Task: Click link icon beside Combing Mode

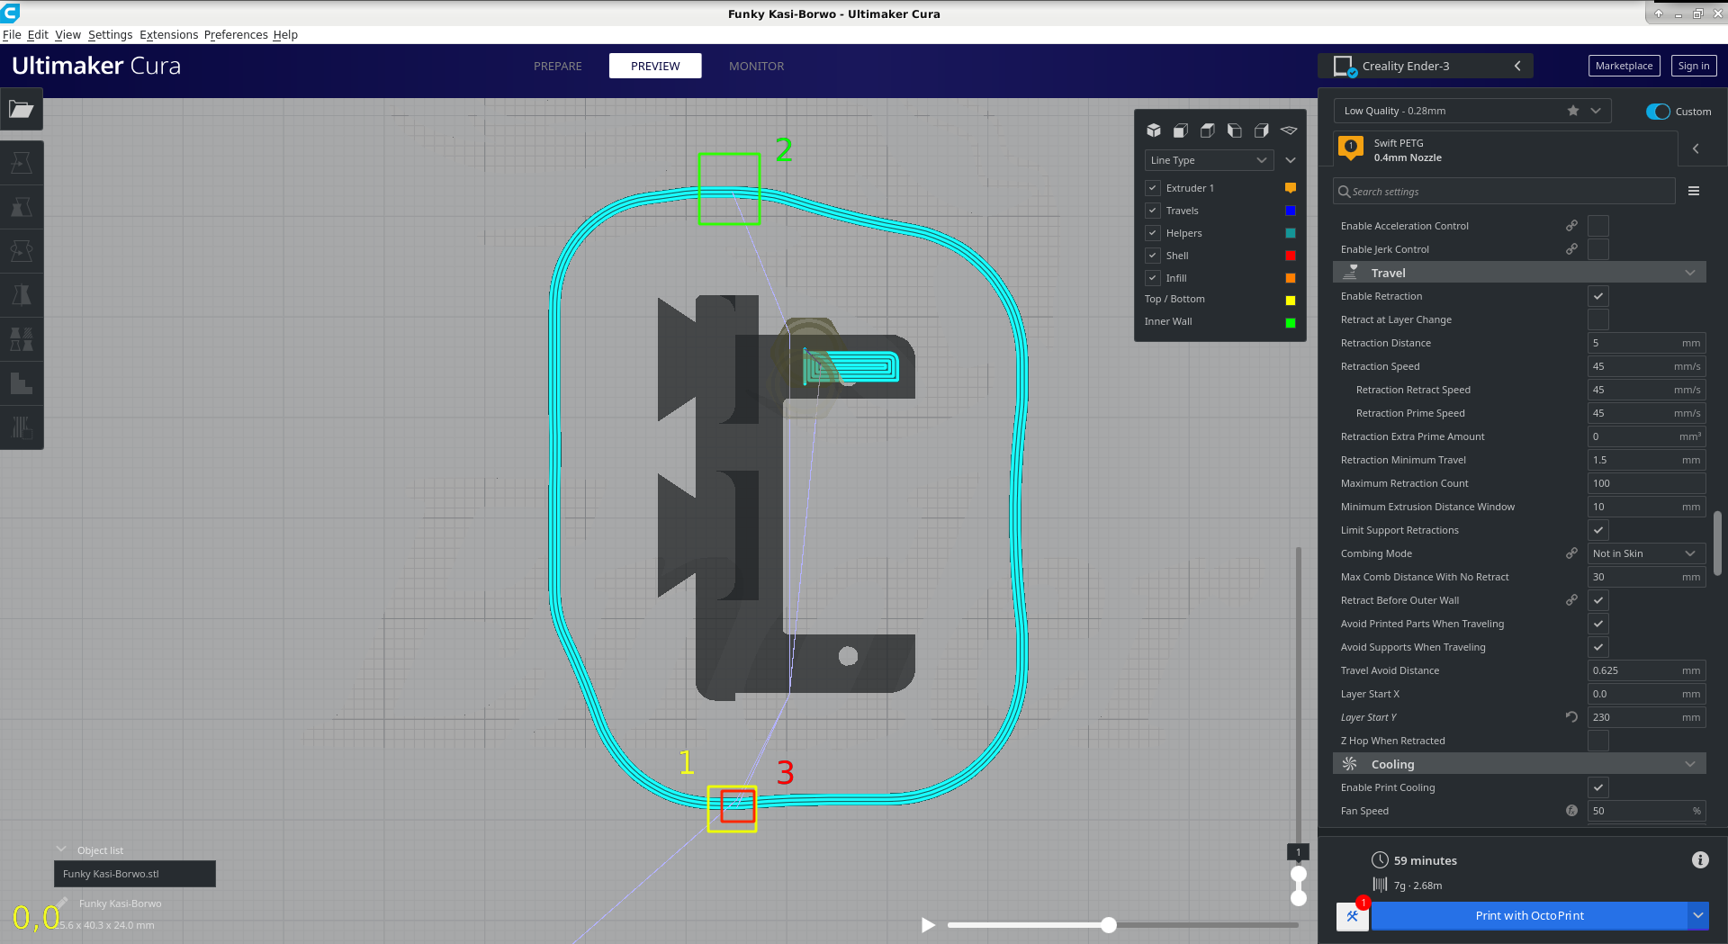Action: click(1571, 553)
